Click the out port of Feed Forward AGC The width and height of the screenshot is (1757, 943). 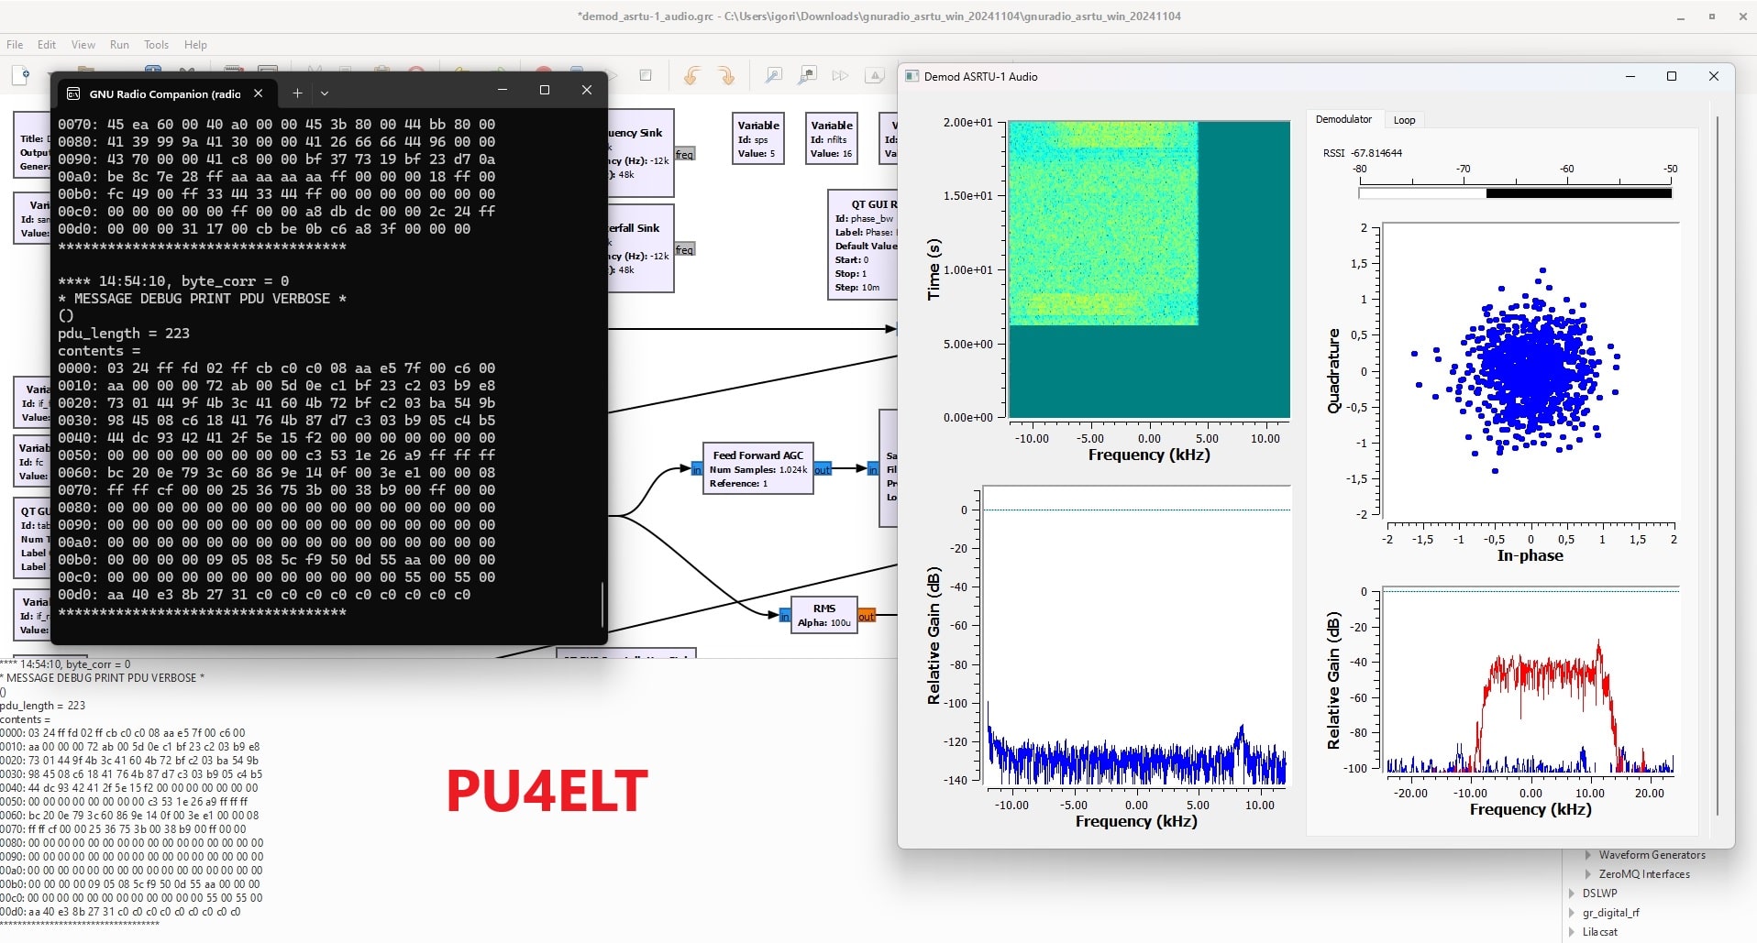pyautogui.click(x=822, y=469)
